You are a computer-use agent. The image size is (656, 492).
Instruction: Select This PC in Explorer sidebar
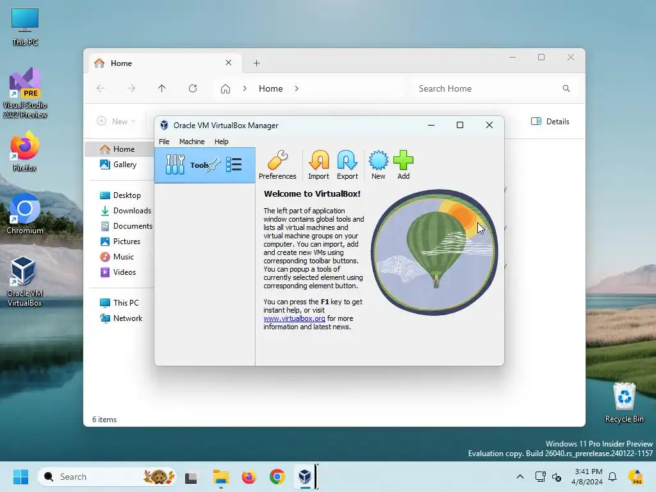pyautogui.click(x=120, y=303)
